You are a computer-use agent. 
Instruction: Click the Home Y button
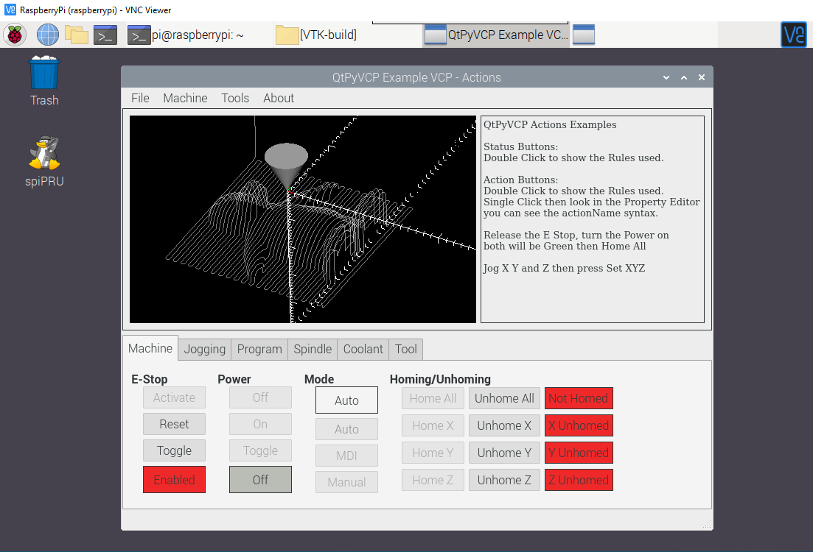tap(433, 453)
